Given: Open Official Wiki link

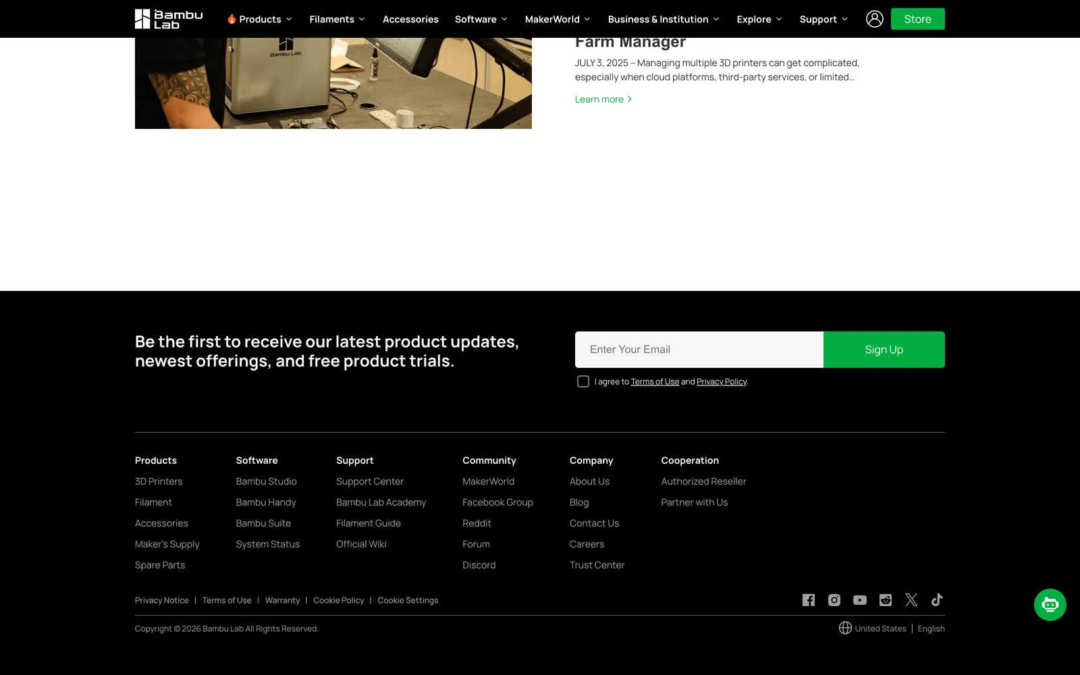Looking at the screenshot, I should pos(361,544).
